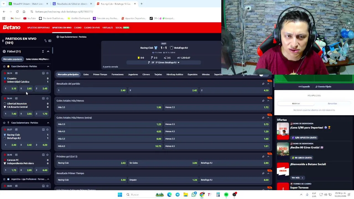The height and width of the screenshot is (199, 354).
Task: Open WhatsApp from the taskbar
Action: pyautogui.click(x=194, y=195)
